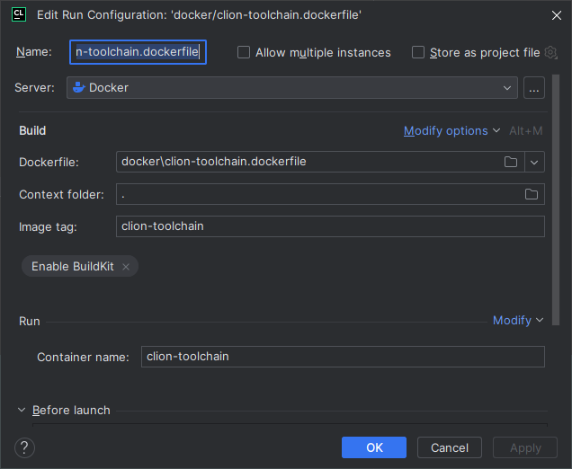Open the Modify dropdown in Run section
The image size is (572, 469).
pos(518,321)
